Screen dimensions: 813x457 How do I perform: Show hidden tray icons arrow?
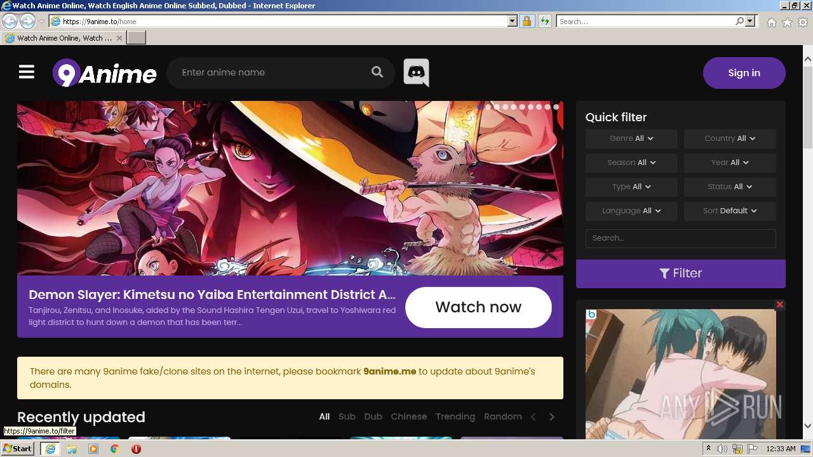pyautogui.click(x=709, y=449)
